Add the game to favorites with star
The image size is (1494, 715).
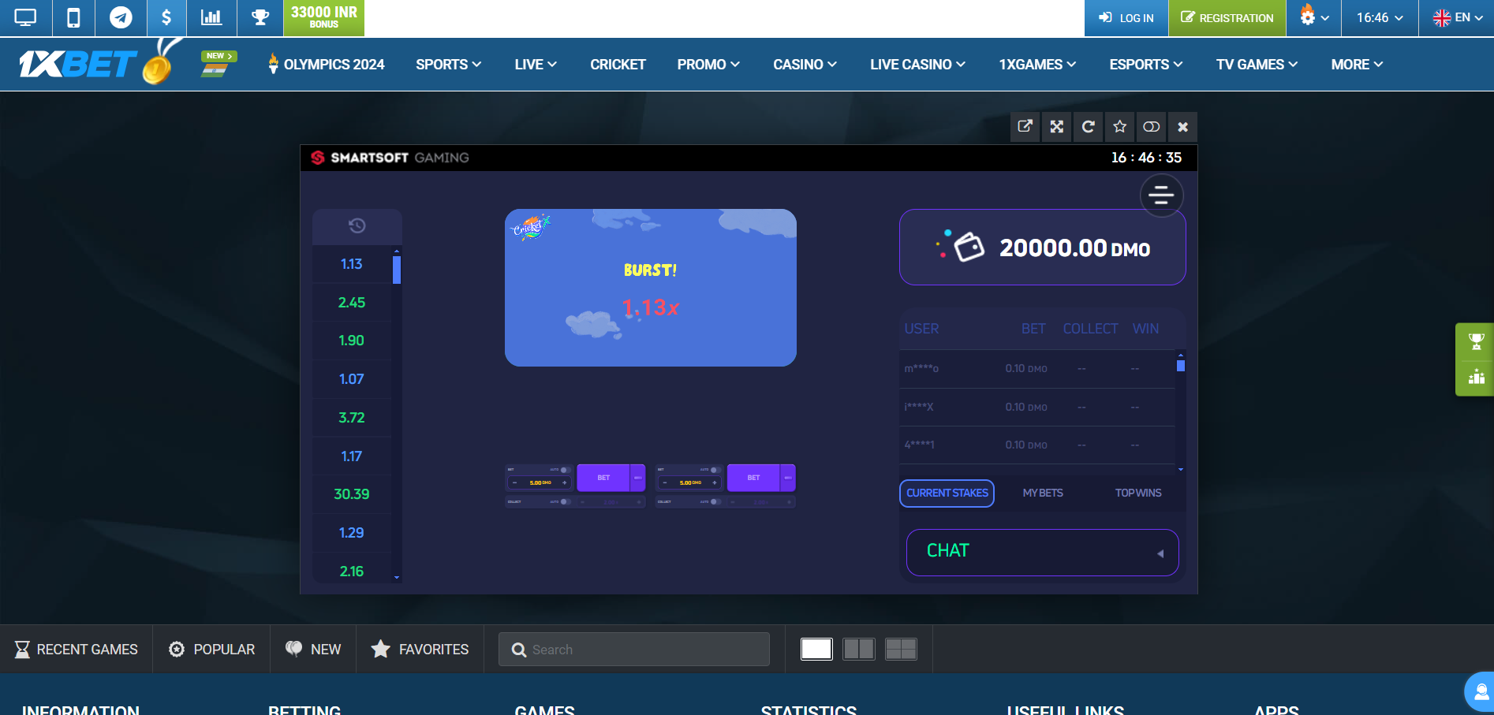1119,127
